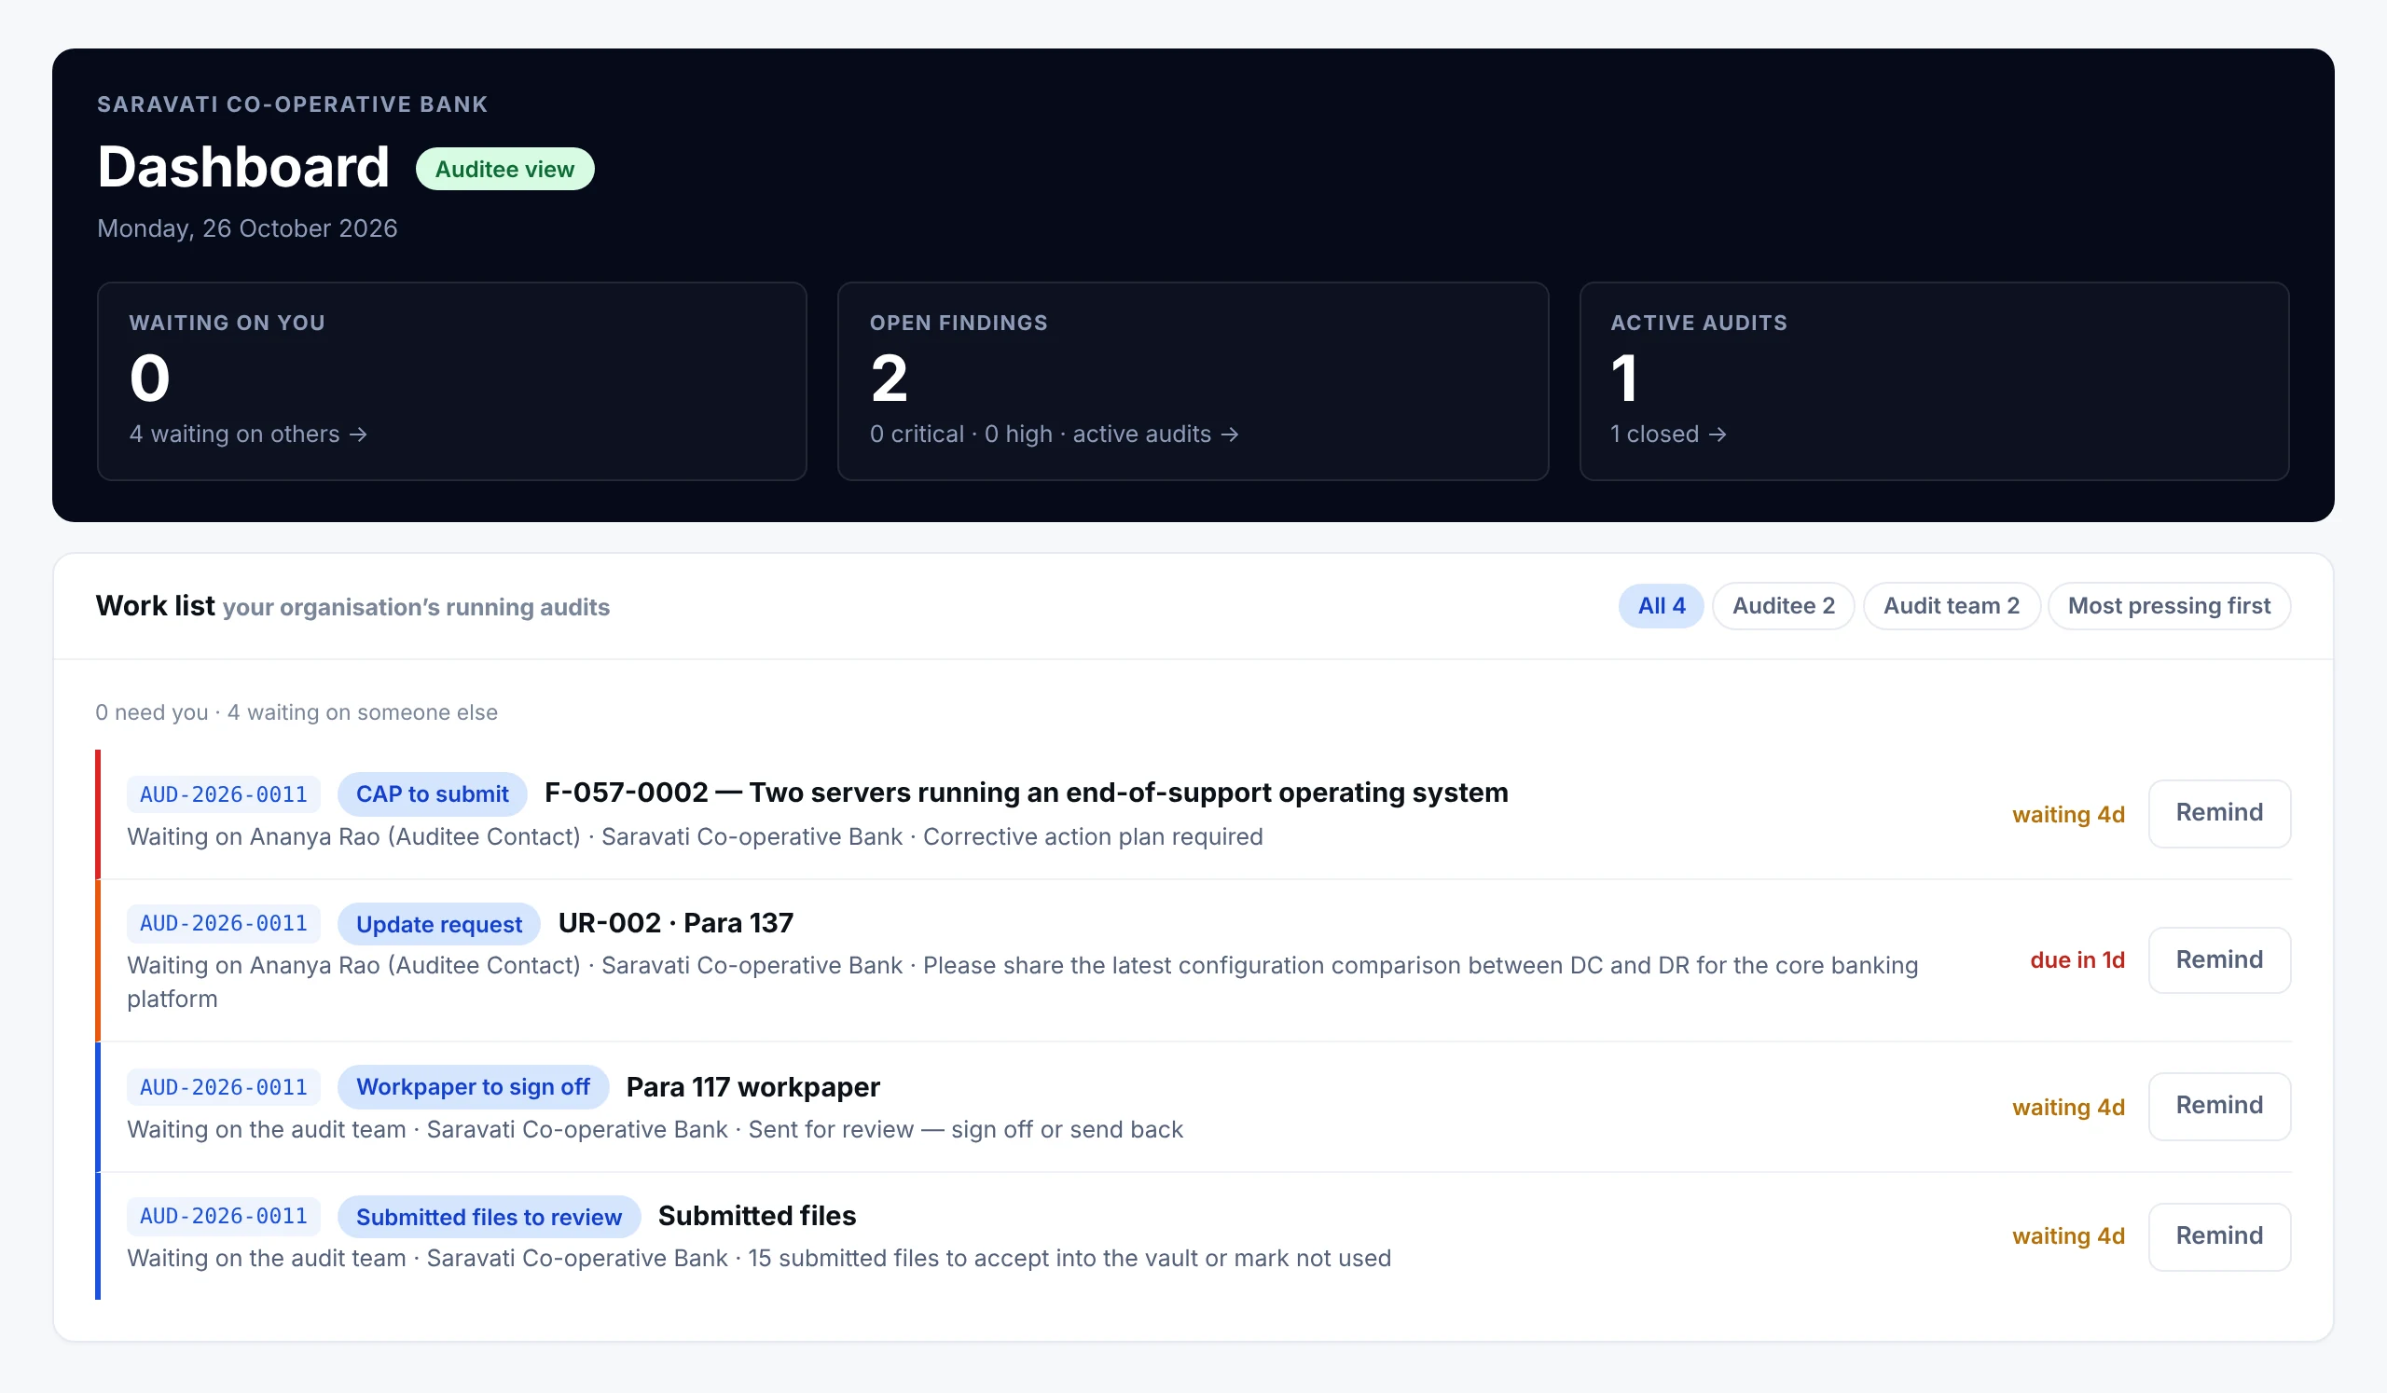Image resolution: width=2387 pixels, height=1393 pixels.
Task: Click 'Corrective action plan required' description
Action: [1093, 837]
